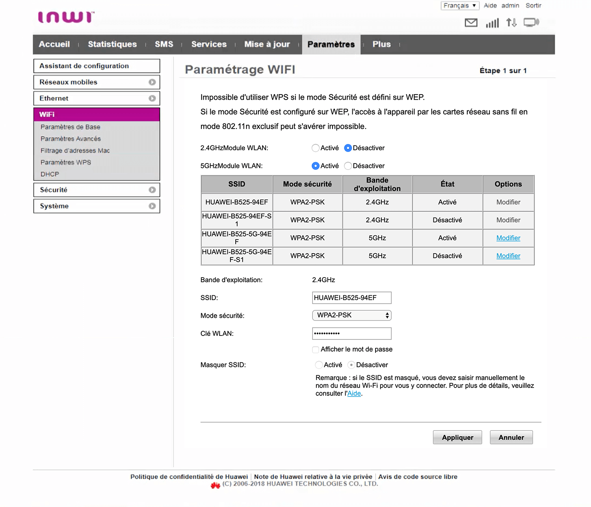
Task: Open the Mode sécurité dropdown
Action: pos(351,315)
